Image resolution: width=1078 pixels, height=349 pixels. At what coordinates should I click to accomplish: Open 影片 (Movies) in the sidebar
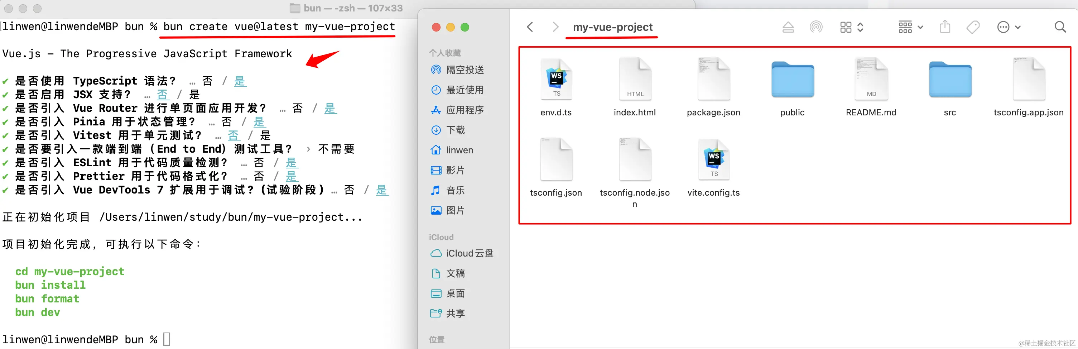(448, 170)
